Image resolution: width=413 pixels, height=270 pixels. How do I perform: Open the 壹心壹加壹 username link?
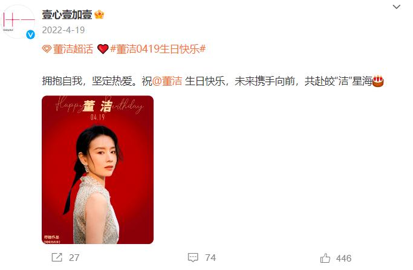click(x=67, y=14)
